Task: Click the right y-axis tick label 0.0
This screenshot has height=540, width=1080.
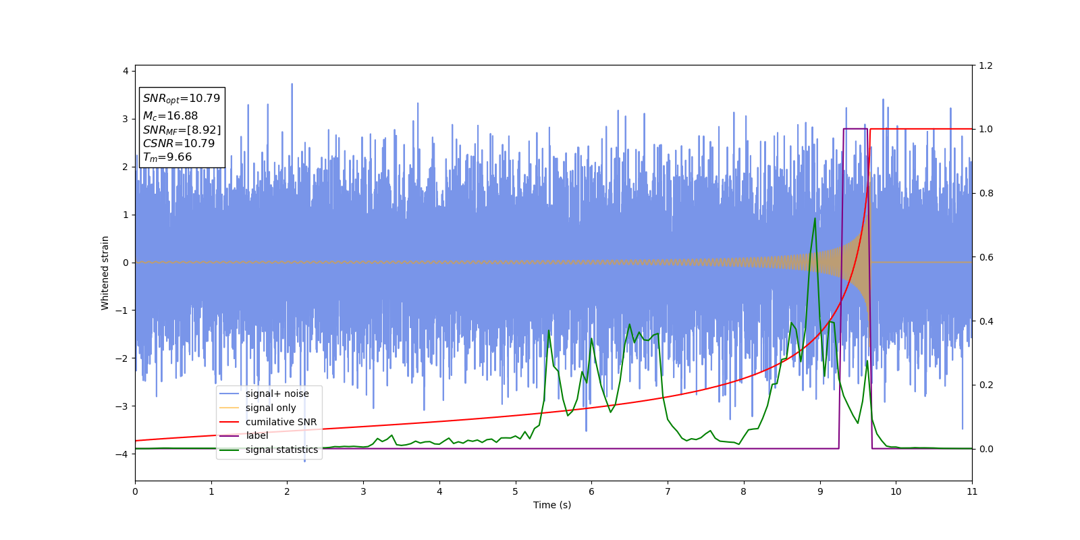Action: (x=986, y=449)
